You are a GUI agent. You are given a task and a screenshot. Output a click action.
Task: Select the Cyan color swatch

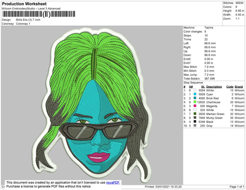tap(195, 94)
